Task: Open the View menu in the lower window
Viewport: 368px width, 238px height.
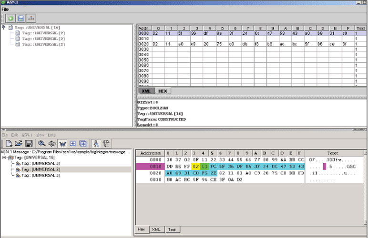Action: tap(39, 135)
